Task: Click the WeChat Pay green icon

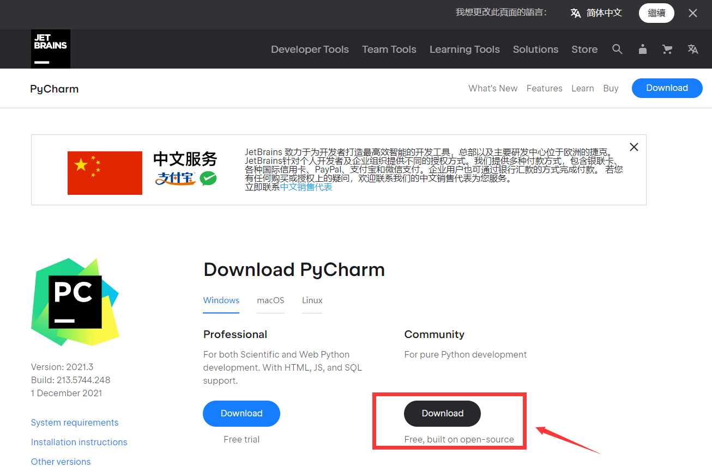Action: (x=208, y=178)
